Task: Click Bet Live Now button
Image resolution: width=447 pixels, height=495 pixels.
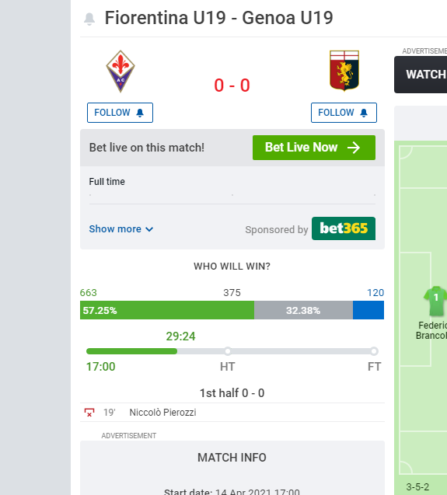Action: [x=314, y=148]
